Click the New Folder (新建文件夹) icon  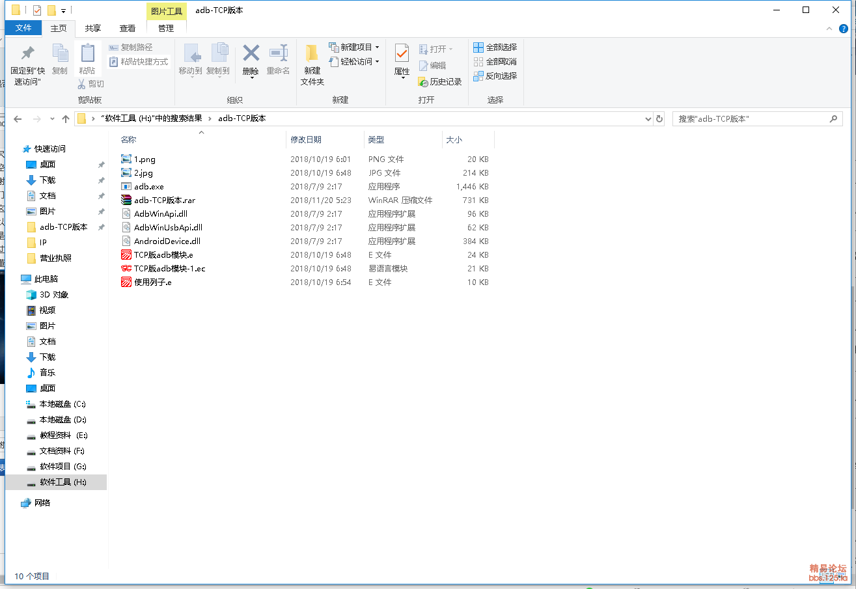pos(312,55)
